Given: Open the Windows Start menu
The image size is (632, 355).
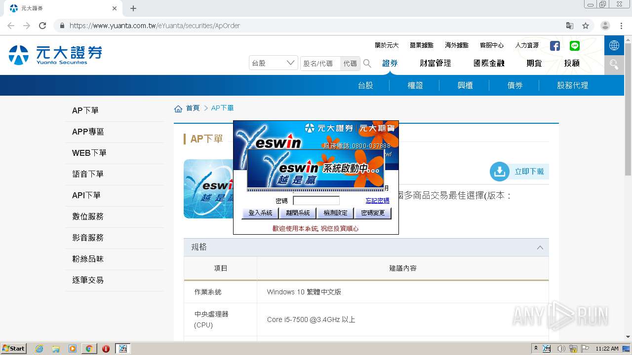Looking at the screenshot, I should point(13,349).
